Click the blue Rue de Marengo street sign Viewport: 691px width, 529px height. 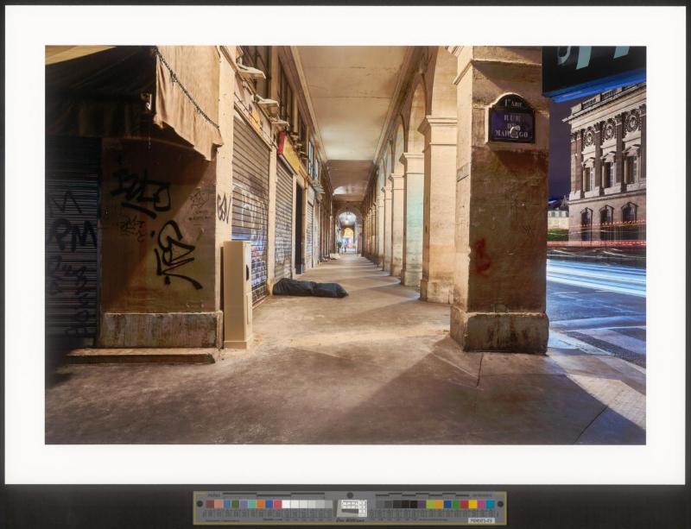coord(511,121)
